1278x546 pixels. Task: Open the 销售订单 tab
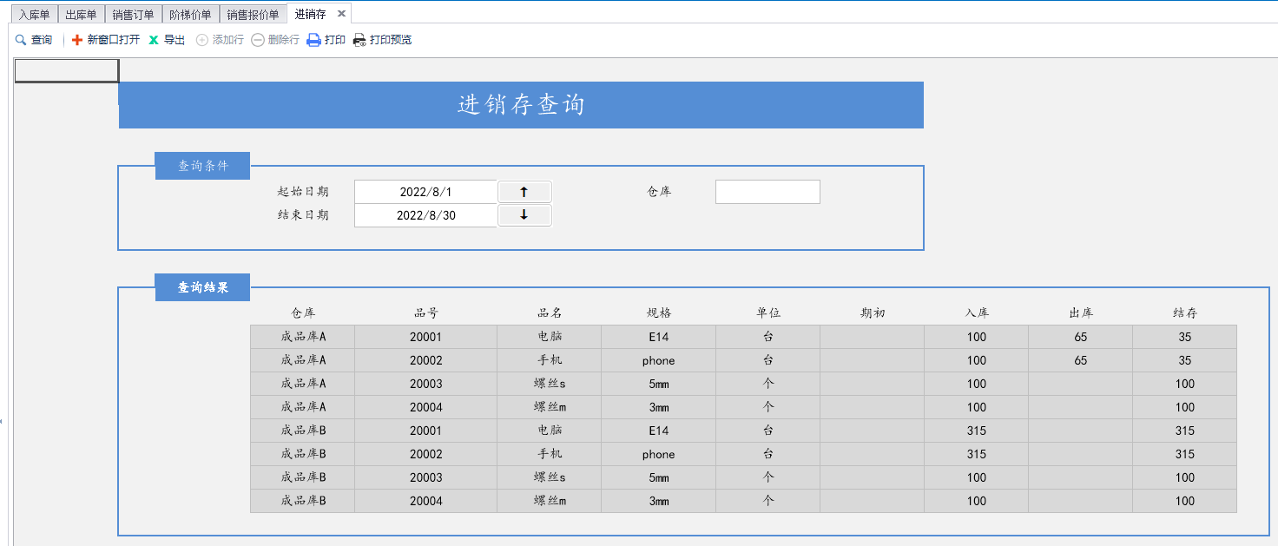pyautogui.click(x=133, y=15)
